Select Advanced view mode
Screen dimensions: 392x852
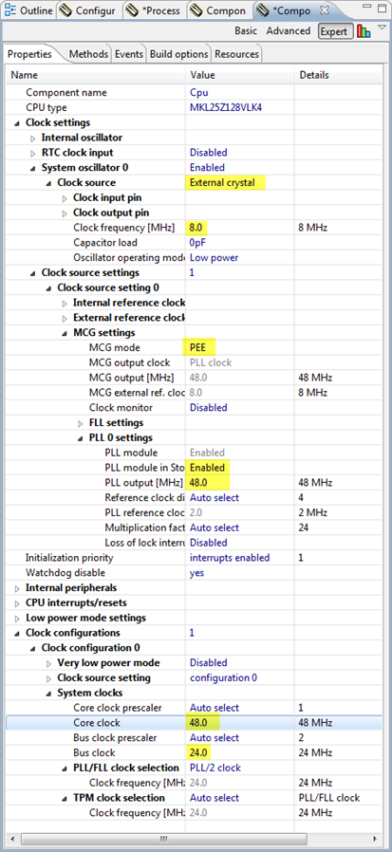point(289,31)
